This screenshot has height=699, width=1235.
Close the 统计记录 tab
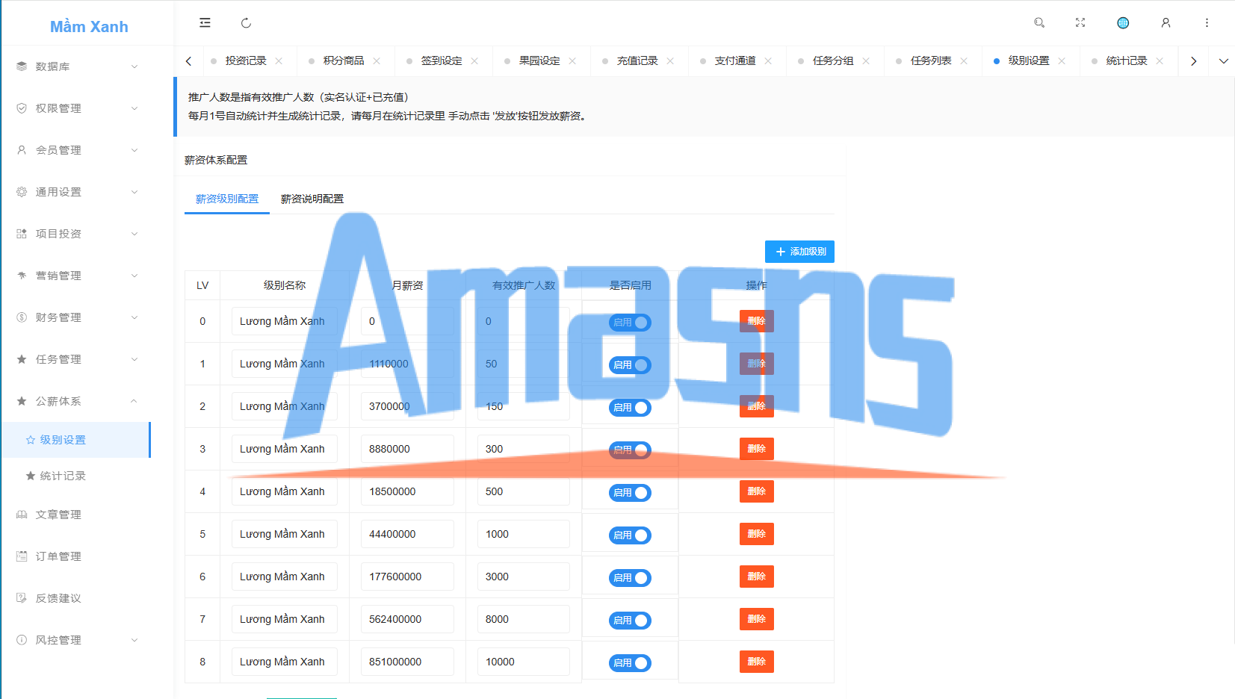pyautogui.click(x=1160, y=61)
